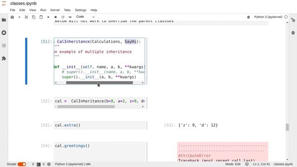Click the Python 3 (ipykernel) kernel name
Viewport: 297px width, 167px height.
coord(268,17)
